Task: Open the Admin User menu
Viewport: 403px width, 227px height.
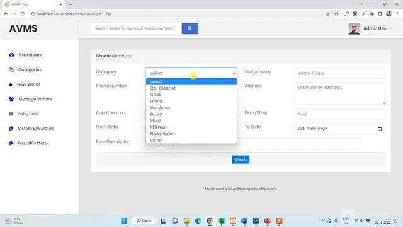Action: (x=377, y=28)
